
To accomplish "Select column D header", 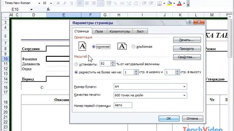I will click(x=34, y=15).
